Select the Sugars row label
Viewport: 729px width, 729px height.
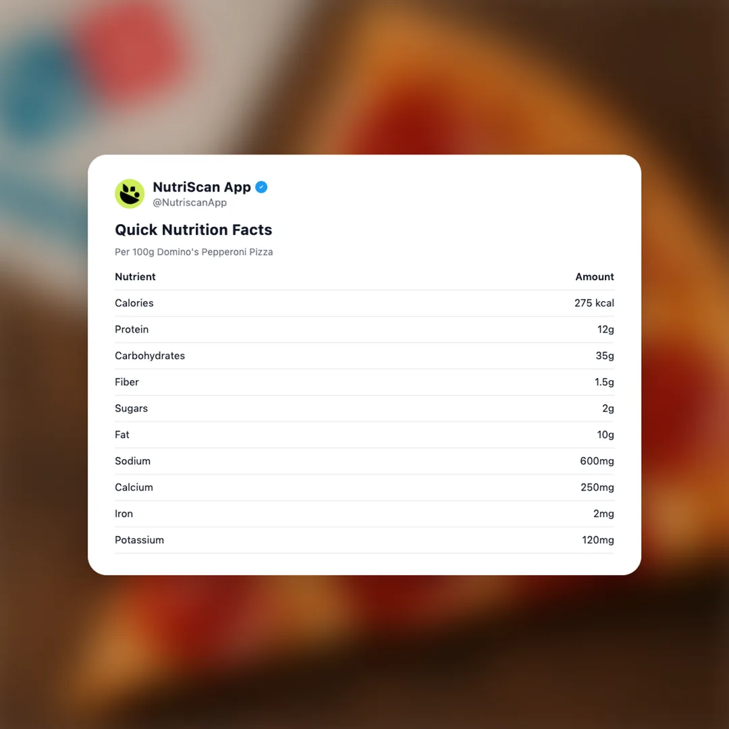131,408
